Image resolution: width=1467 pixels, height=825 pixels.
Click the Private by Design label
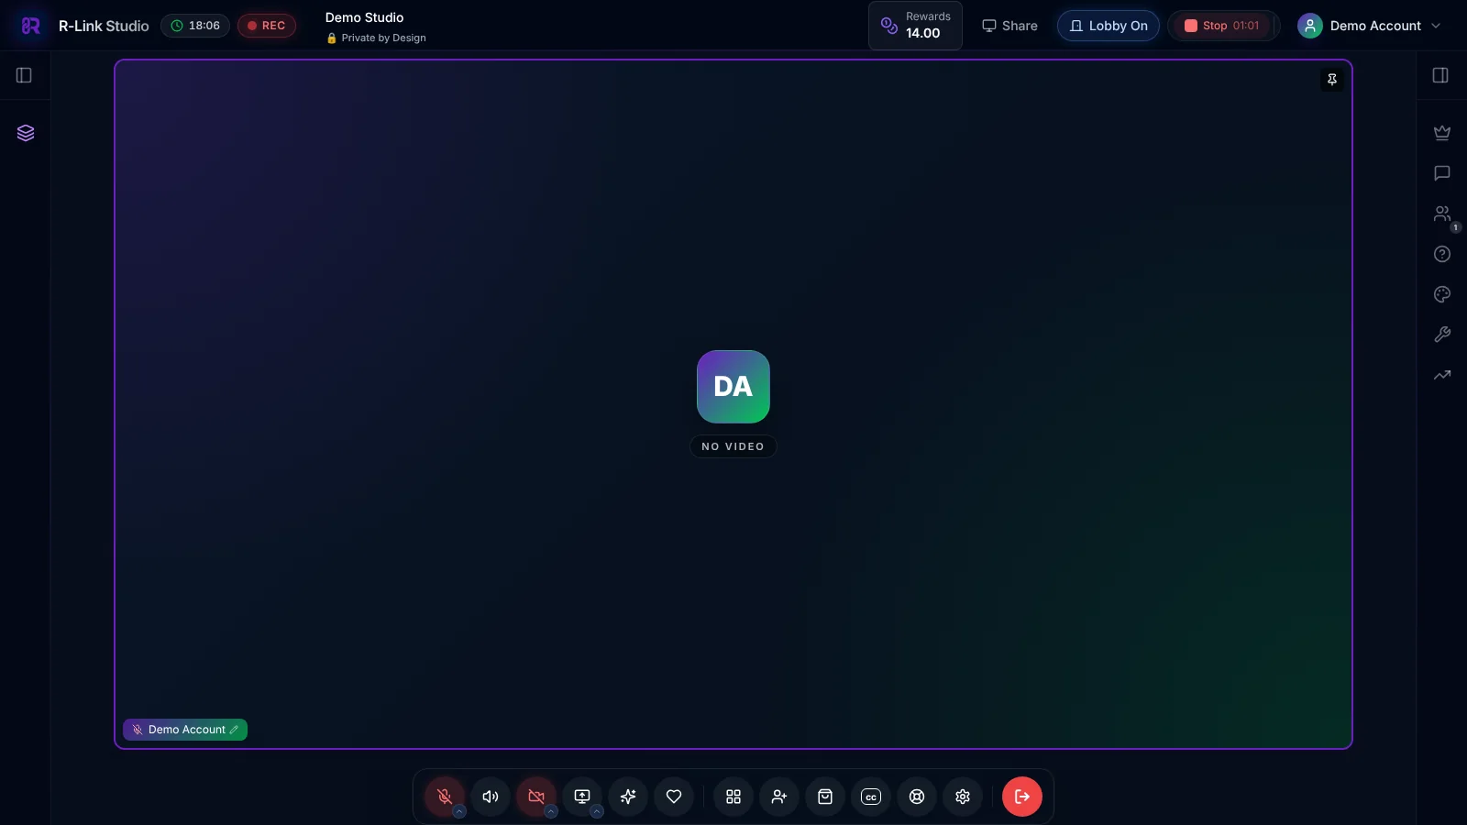tap(376, 38)
